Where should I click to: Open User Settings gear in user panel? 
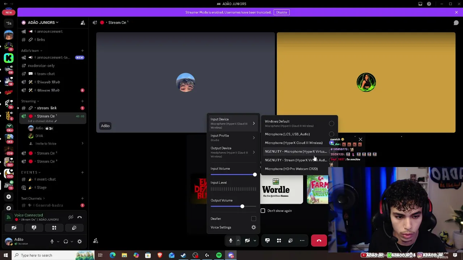tap(80, 242)
